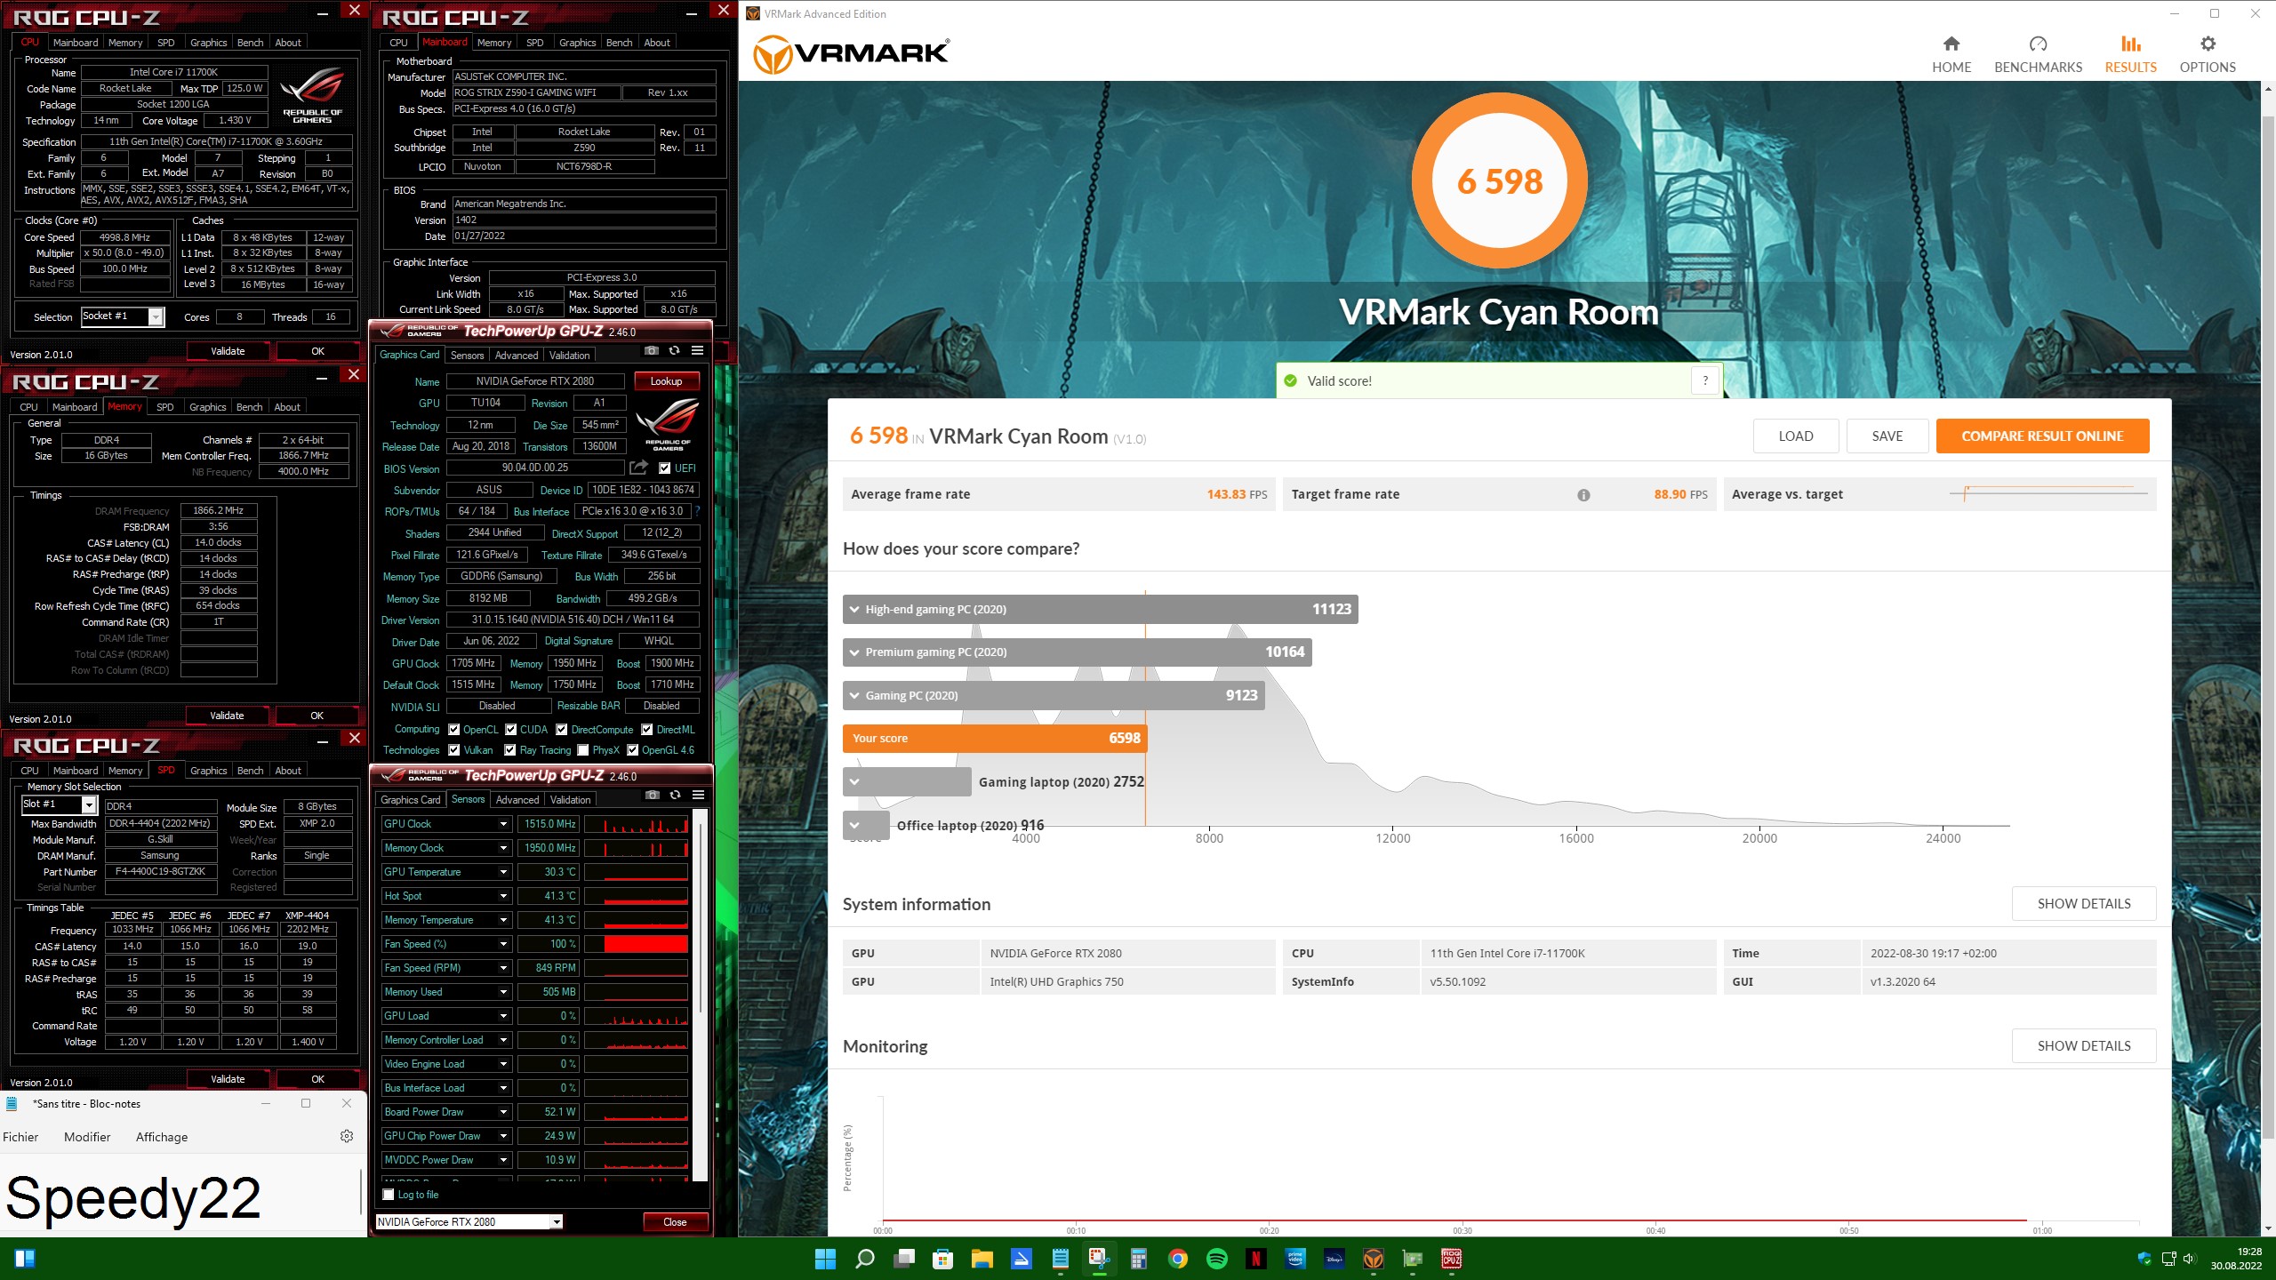Open Netflix from taskbar
This screenshot has height=1280, width=2276.
[x=1256, y=1259]
